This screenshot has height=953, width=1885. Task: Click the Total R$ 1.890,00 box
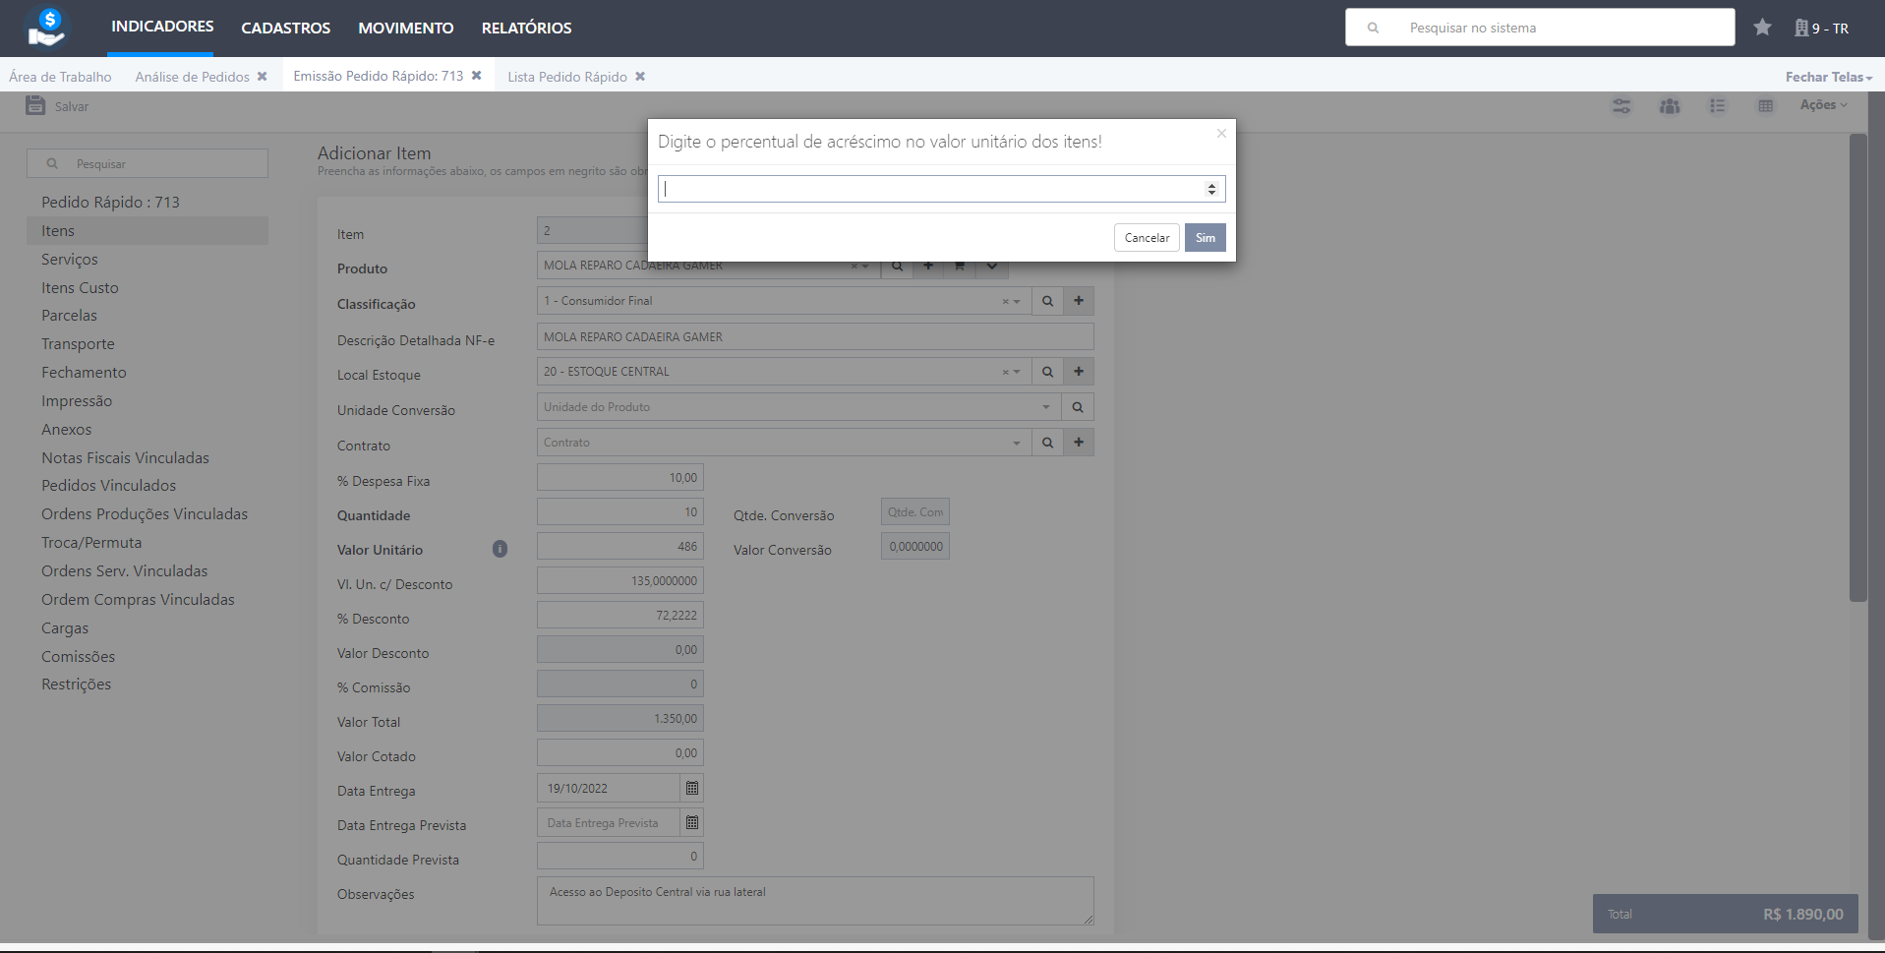pyautogui.click(x=1726, y=914)
